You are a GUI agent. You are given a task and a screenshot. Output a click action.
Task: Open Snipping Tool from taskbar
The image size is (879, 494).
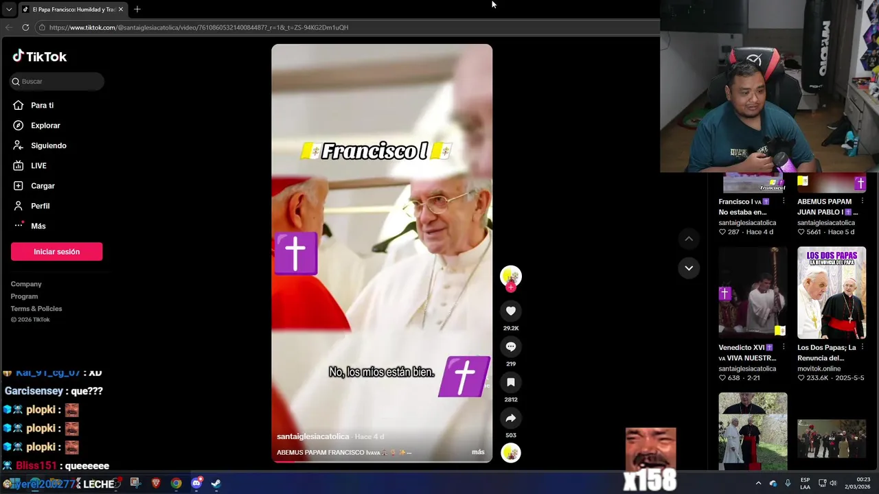[x=135, y=483]
